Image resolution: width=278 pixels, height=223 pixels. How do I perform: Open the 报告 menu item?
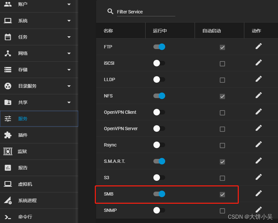[39, 168]
